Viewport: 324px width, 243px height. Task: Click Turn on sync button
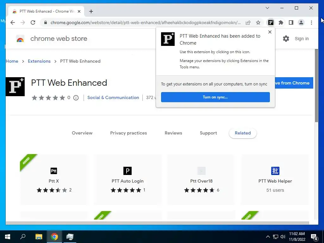(x=215, y=97)
